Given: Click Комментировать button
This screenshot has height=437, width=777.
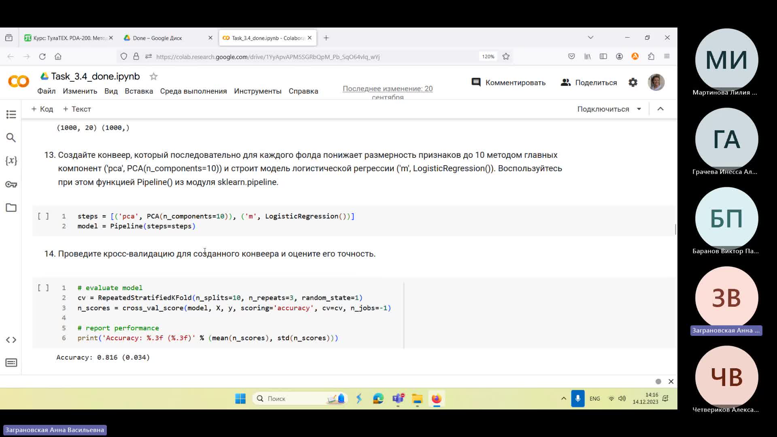Looking at the screenshot, I should coord(508,83).
